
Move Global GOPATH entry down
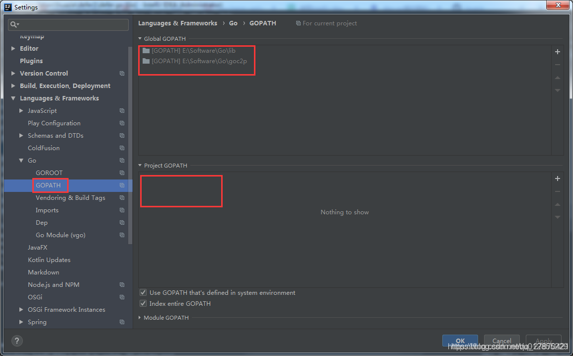(557, 90)
